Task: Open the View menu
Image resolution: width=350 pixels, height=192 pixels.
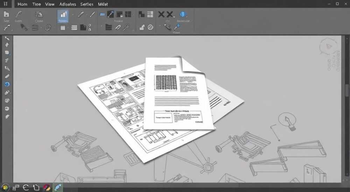Action: tap(50, 4)
